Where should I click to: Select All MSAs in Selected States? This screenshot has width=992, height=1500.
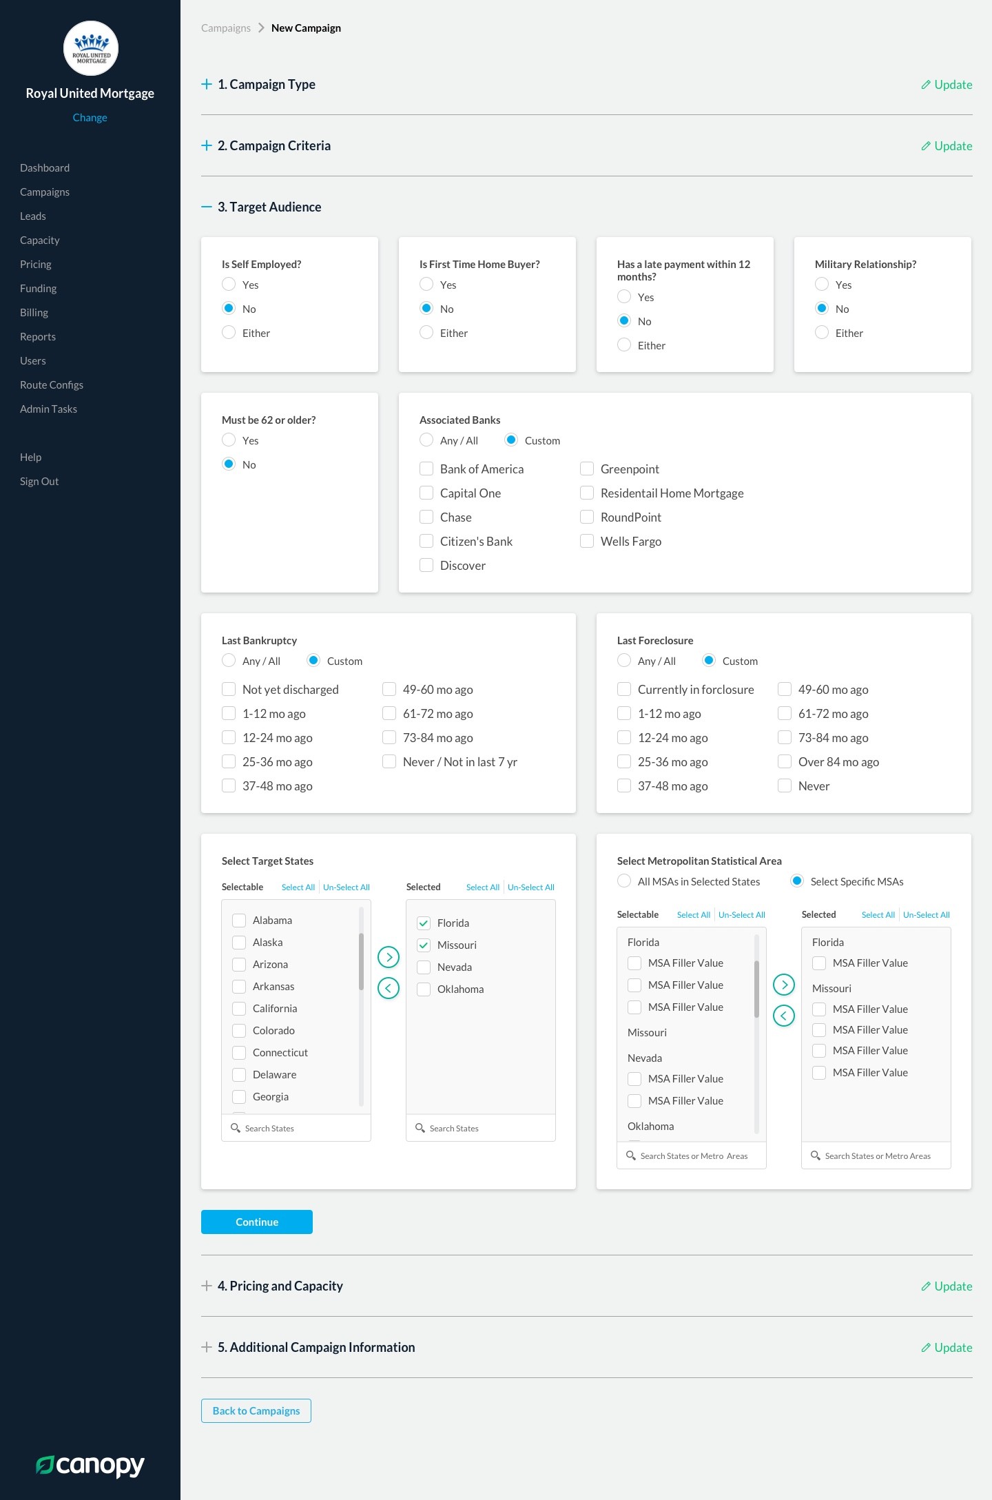pyautogui.click(x=624, y=881)
